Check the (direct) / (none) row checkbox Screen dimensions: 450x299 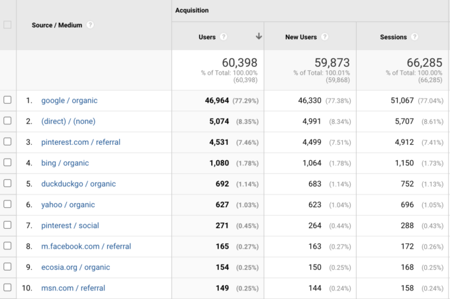coord(7,121)
